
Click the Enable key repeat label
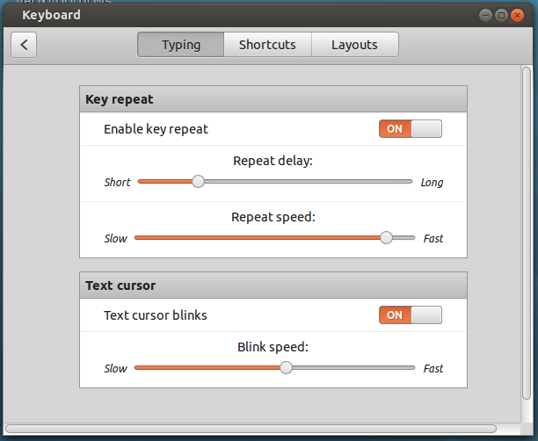coord(156,129)
